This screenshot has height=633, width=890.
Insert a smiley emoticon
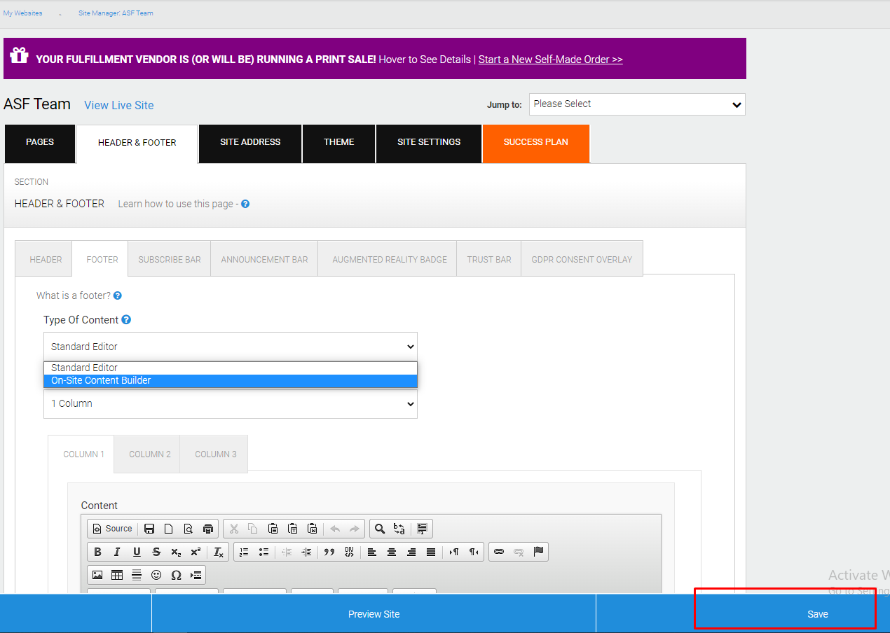coord(156,575)
